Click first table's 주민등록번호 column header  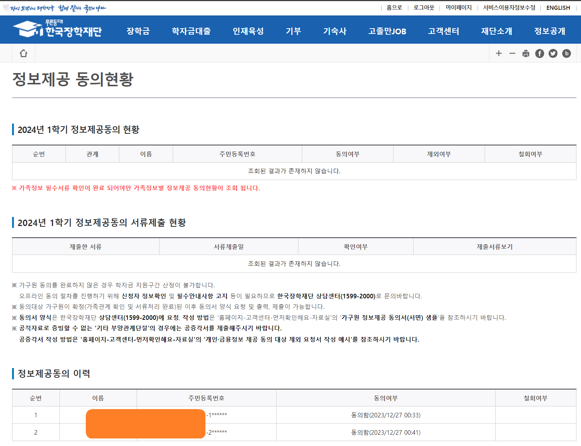pos(237,154)
